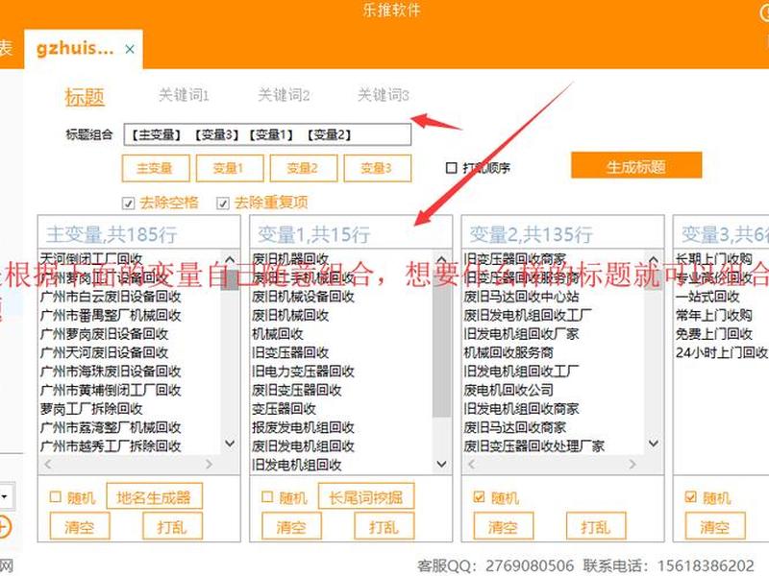The width and height of the screenshot is (769, 576).
Task: Click the 变量2 list scroll-left arrow
Action: (472, 464)
